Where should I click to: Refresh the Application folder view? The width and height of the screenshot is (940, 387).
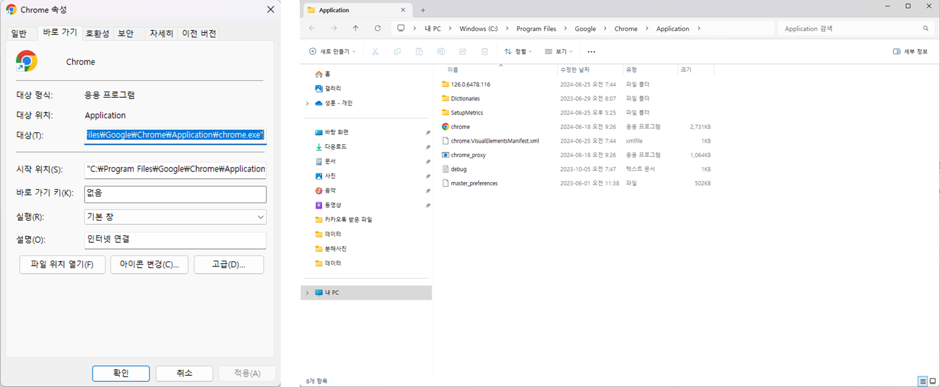[x=377, y=28]
